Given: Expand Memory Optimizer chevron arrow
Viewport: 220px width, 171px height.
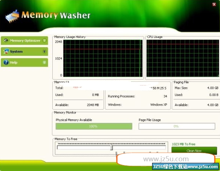Looking at the screenshot, I should pos(45,41).
